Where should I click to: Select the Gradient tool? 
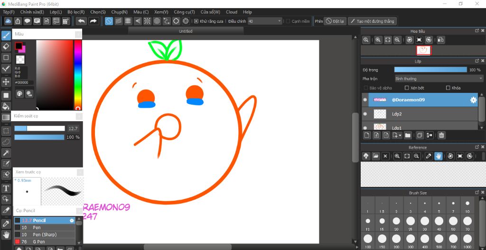tap(6, 117)
